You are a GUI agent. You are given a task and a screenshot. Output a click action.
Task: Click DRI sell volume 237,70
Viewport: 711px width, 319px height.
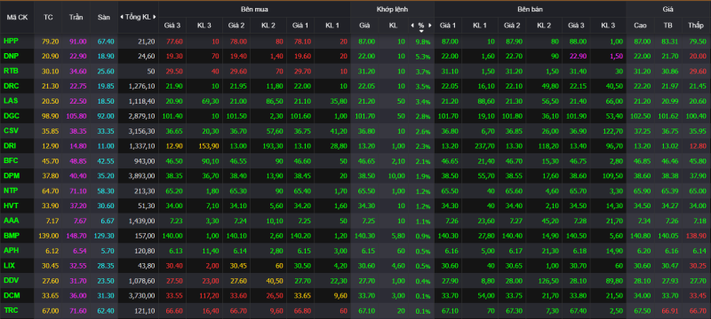click(485, 146)
